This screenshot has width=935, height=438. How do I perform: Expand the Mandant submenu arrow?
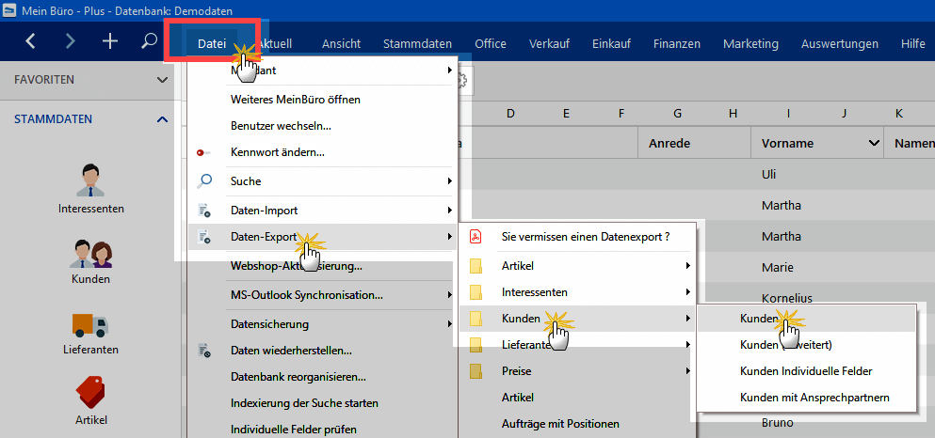[450, 70]
